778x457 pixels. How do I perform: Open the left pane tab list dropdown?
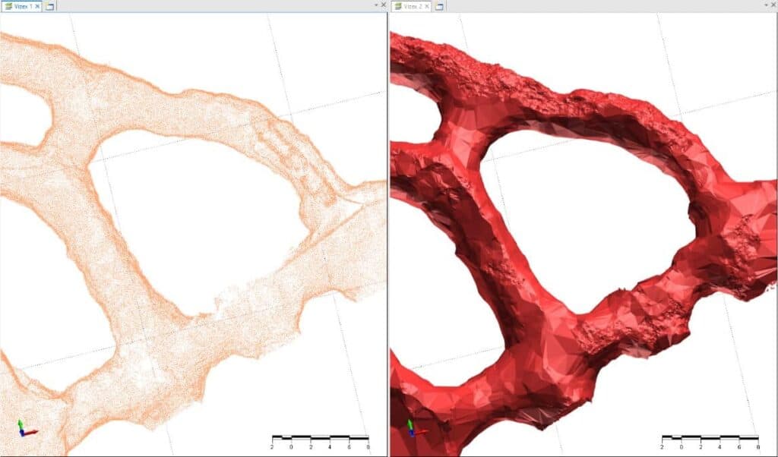(375, 5)
